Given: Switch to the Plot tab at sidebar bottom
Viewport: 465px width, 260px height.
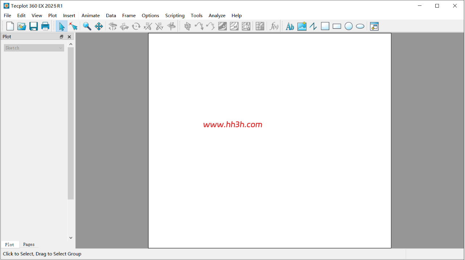Looking at the screenshot, I should (x=10, y=244).
